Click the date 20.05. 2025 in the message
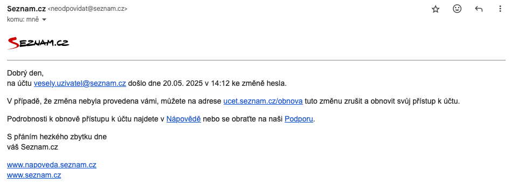The width and height of the screenshot is (517, 196). (183, 84)
